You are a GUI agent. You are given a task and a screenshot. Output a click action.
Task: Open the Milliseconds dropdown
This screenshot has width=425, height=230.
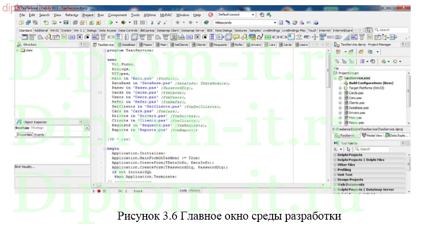click(275, 22)
